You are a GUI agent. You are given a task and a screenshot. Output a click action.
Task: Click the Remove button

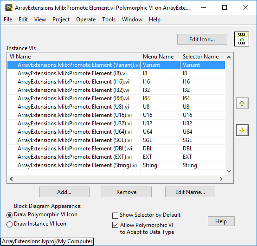tap(127, 192)
